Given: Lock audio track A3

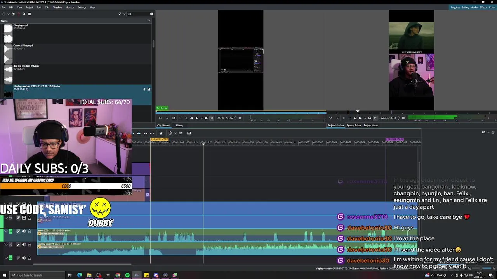Looking at the screenshot, I should 30,258.
